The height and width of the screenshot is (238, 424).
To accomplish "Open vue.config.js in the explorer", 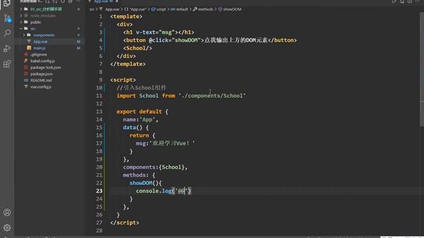I will [41, 87].
